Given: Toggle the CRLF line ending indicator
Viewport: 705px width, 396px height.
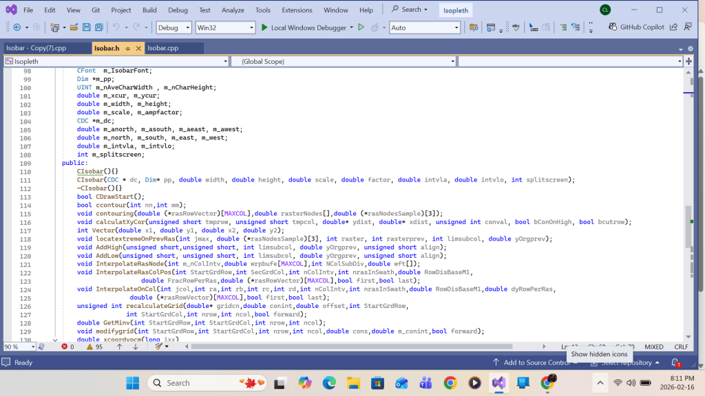Looking at the screenshot, I should (681, 347).
